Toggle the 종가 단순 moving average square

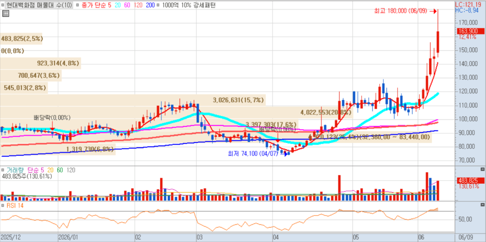(77, 5)
